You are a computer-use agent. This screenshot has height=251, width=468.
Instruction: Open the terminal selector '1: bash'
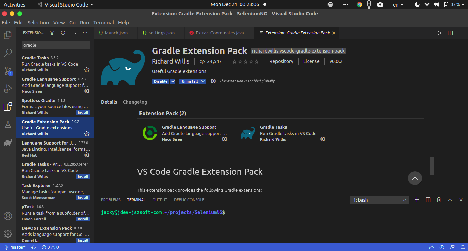[379, 200]
